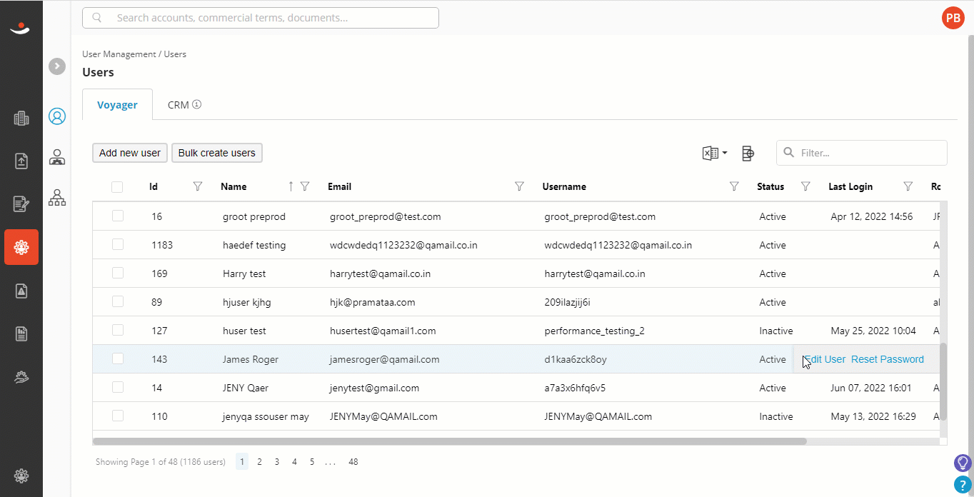Screen dimensions: 974x497
Task: Click the app logo at top of sidebar
Action: point(21,27)
